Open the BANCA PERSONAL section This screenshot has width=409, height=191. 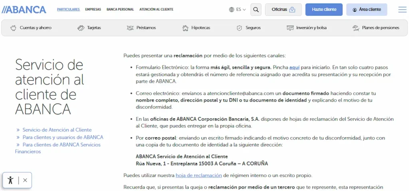coord(120,10)
